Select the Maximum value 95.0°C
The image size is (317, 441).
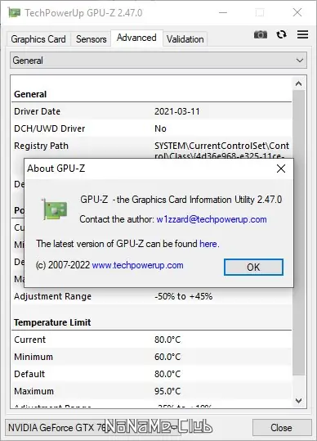tap(167, 391)
